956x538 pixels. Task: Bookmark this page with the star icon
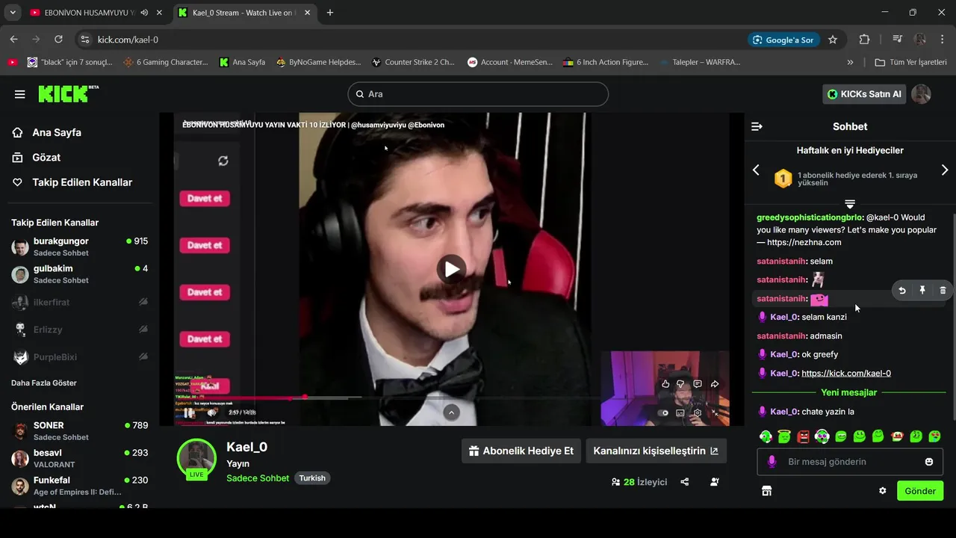pos(833,40)
